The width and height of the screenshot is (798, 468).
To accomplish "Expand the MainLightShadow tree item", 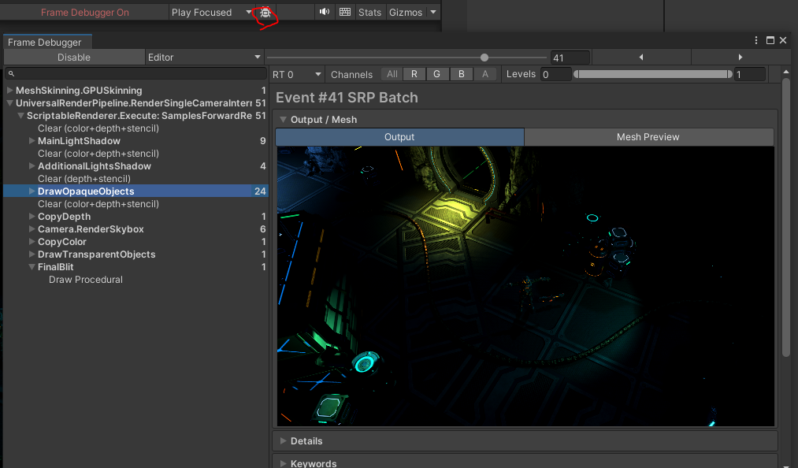I will tap(32, 141).
